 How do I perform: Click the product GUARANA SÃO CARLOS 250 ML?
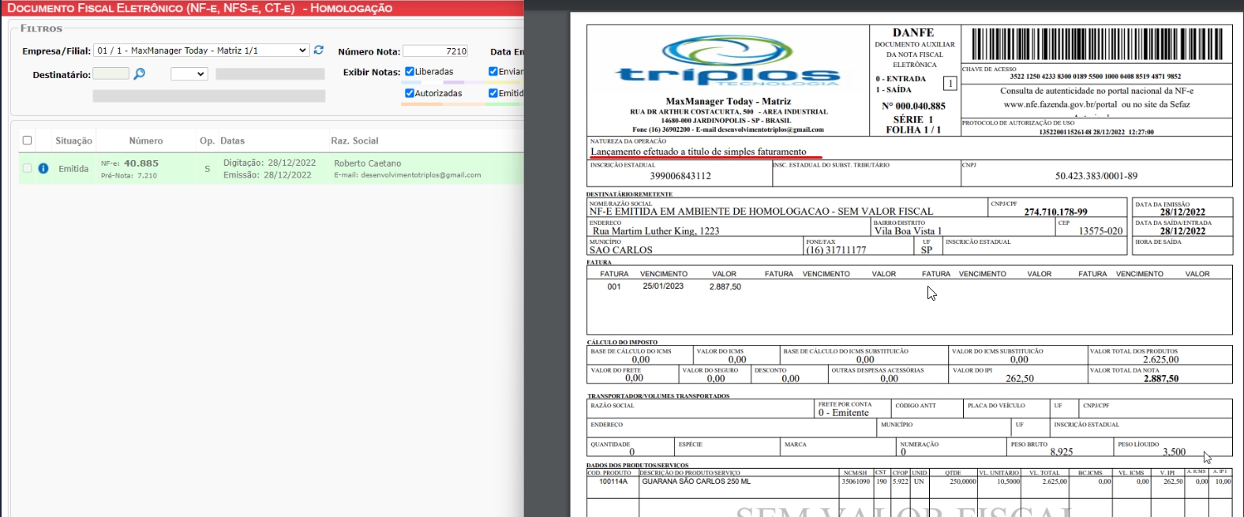point(696,481)
